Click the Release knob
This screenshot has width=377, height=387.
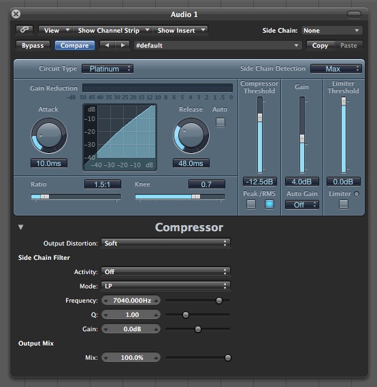click(x=191, y=135)
